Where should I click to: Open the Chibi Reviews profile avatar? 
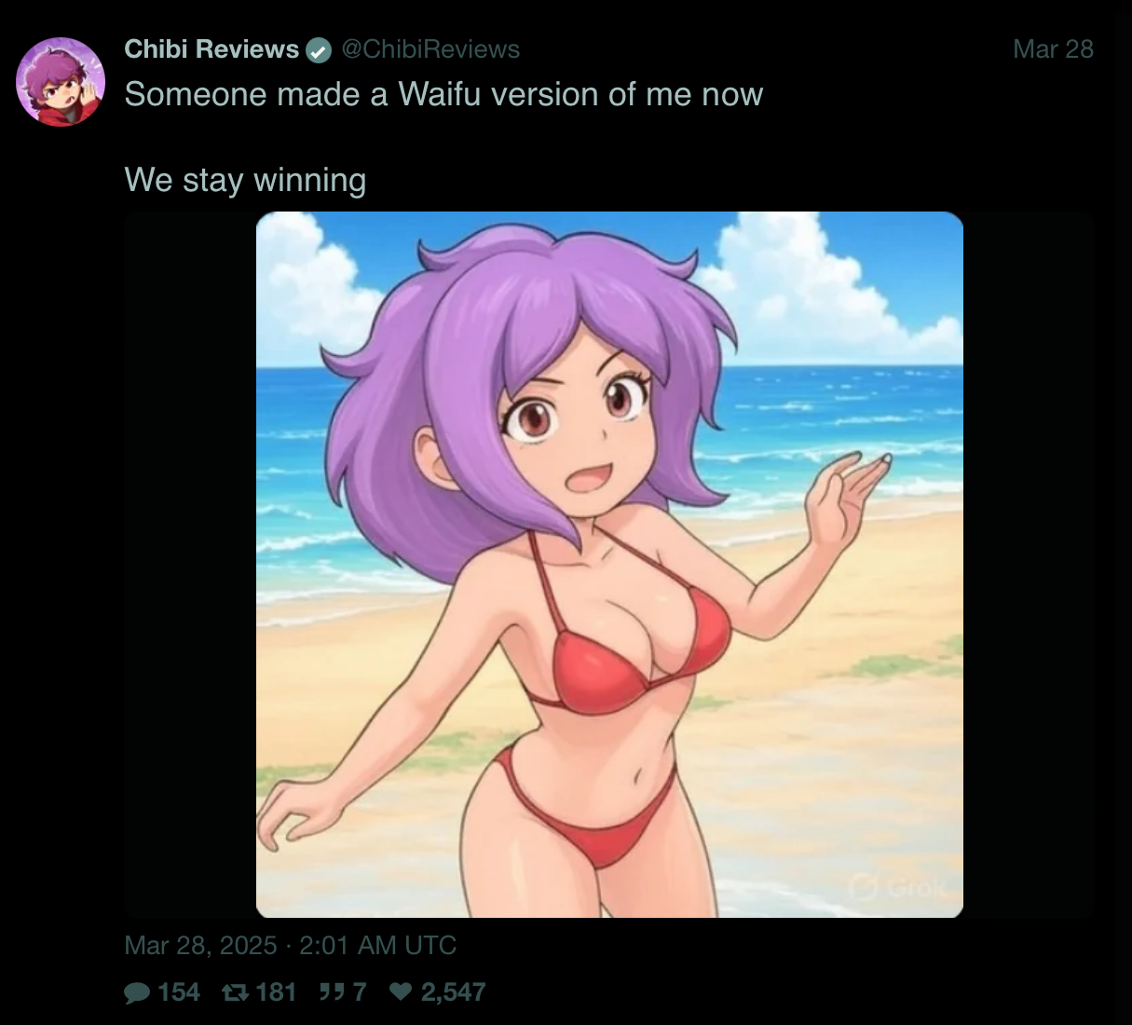tap(61, 82)
